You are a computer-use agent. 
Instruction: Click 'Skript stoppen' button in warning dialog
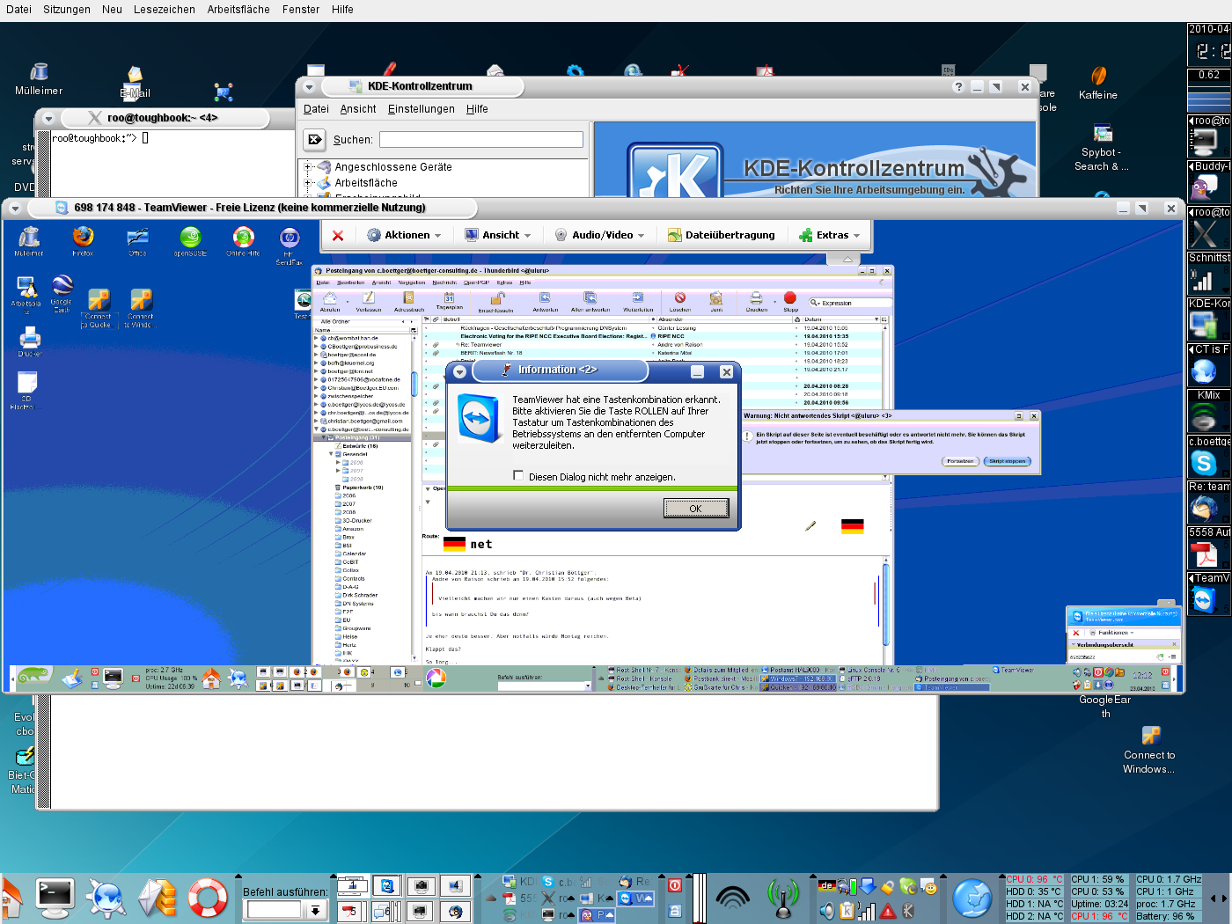point(1007,461)
